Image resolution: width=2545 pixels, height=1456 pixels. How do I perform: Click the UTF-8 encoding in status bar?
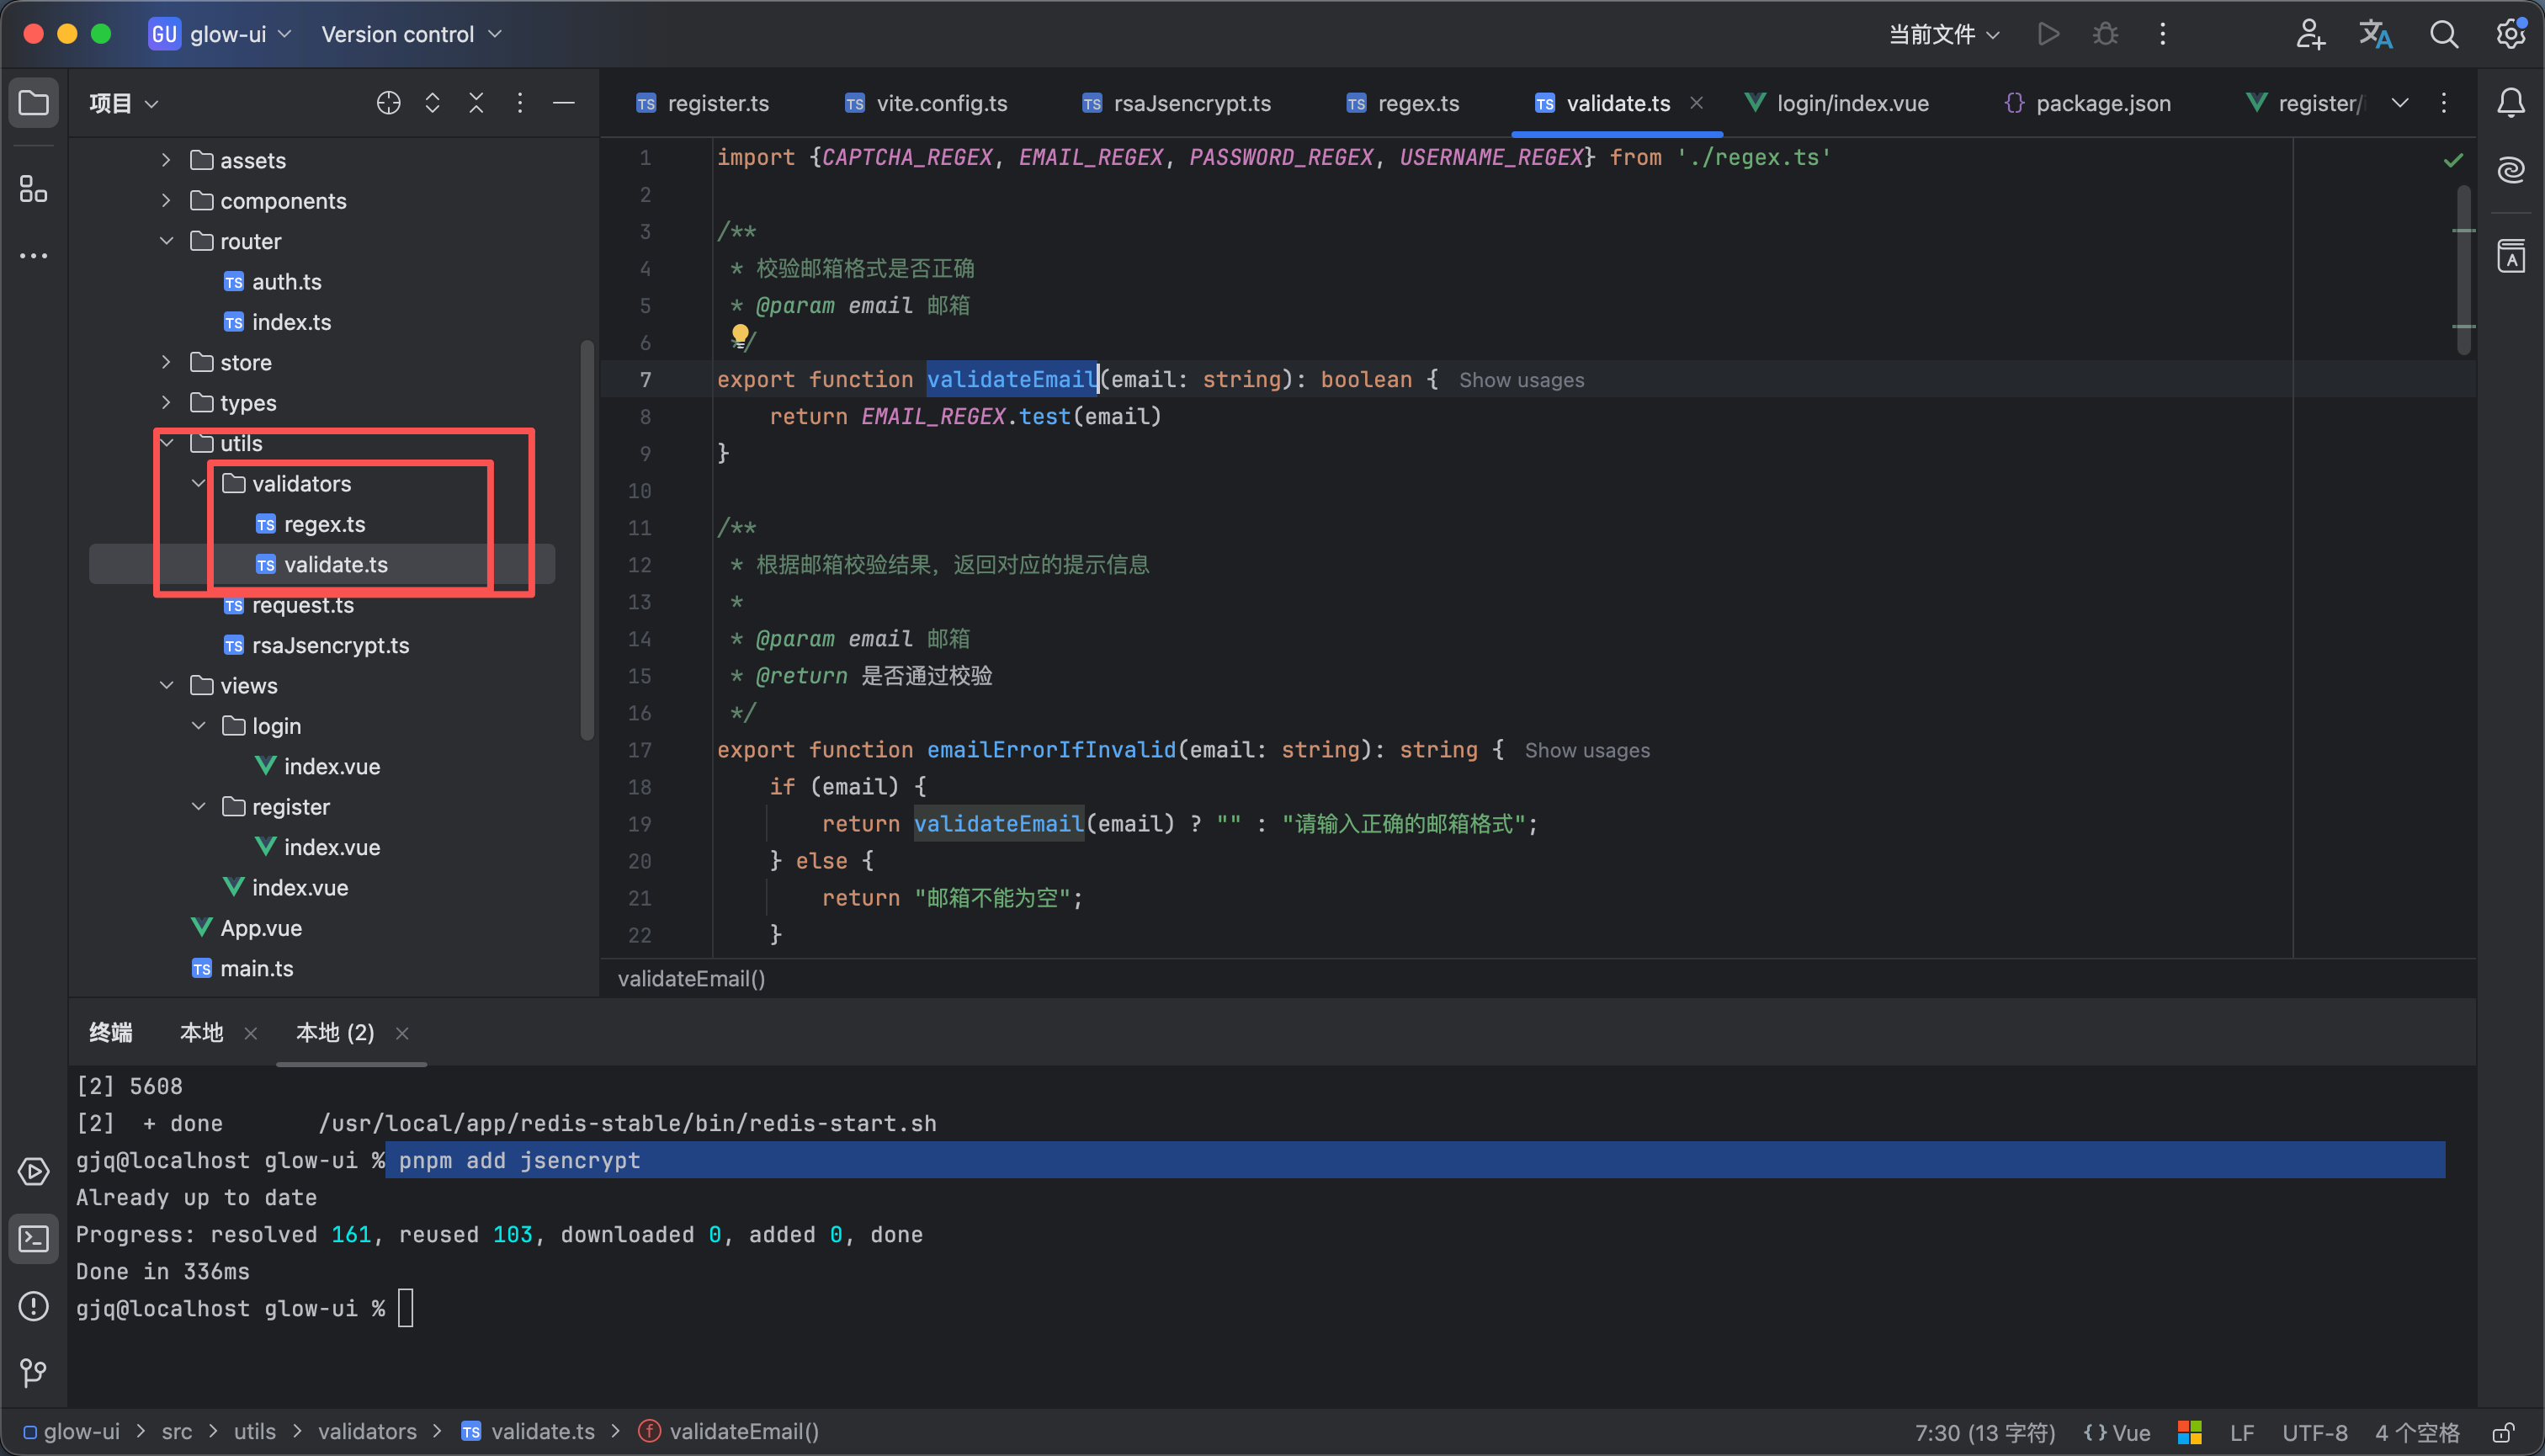point(2314,1432)
